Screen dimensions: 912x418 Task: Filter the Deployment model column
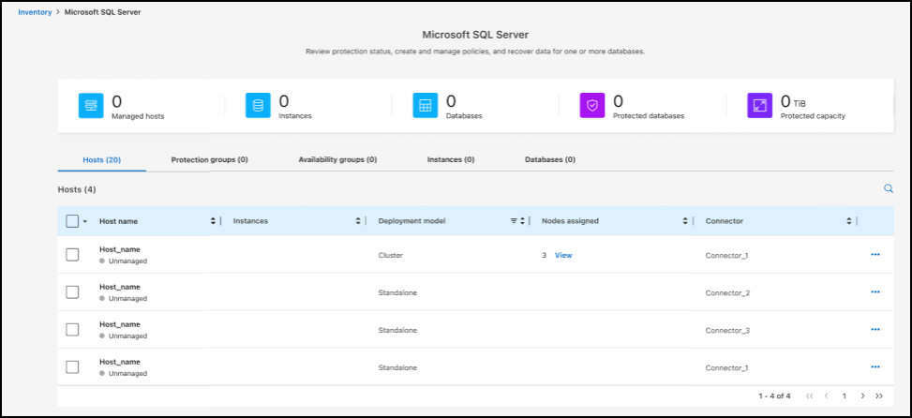[x=514, y=221]
